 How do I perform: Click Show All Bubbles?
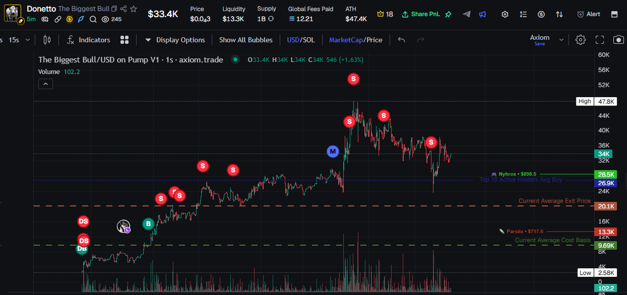point(246,40)
